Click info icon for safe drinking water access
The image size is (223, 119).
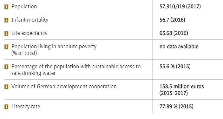6,67
